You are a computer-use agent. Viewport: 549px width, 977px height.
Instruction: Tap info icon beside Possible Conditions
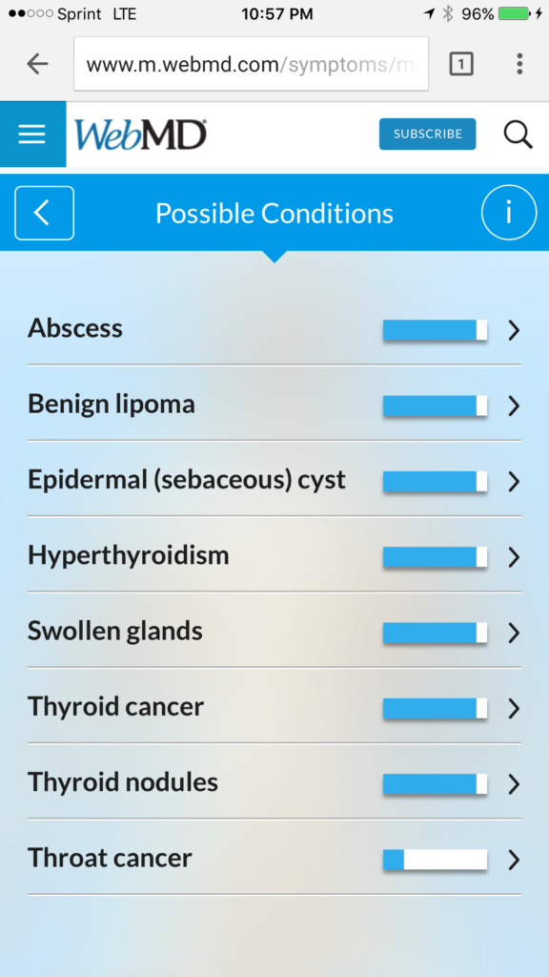point(509,213)
